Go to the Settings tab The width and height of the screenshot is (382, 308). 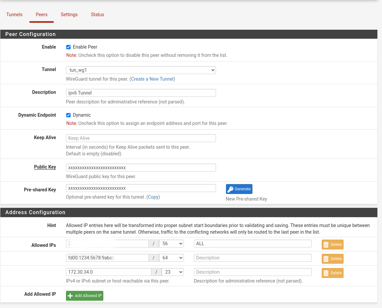pos(69,15)
